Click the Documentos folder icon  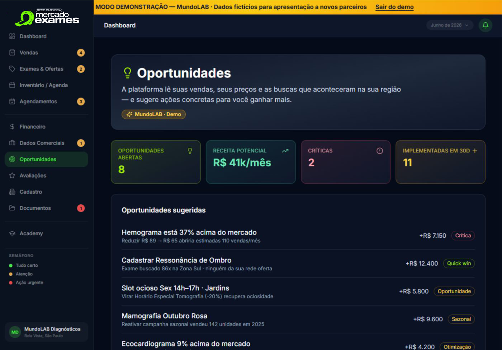[x=12, y=208]
